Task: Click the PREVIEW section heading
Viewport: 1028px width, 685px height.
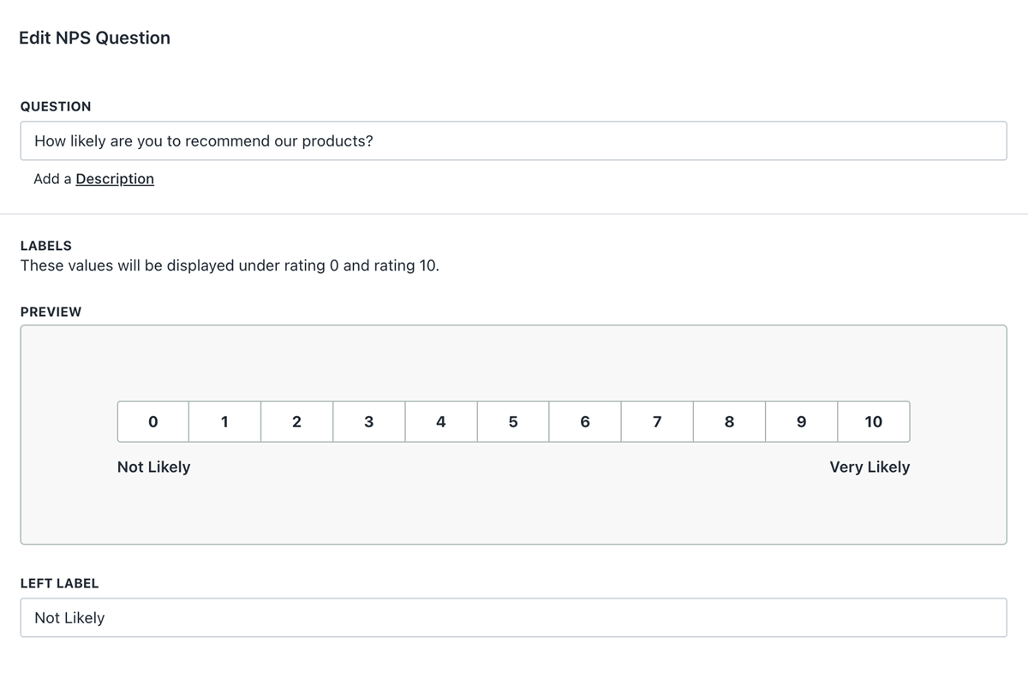Action: (x=51, y=312)
